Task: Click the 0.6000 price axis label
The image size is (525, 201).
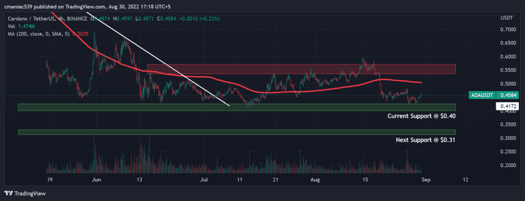Action: point(508,57)
